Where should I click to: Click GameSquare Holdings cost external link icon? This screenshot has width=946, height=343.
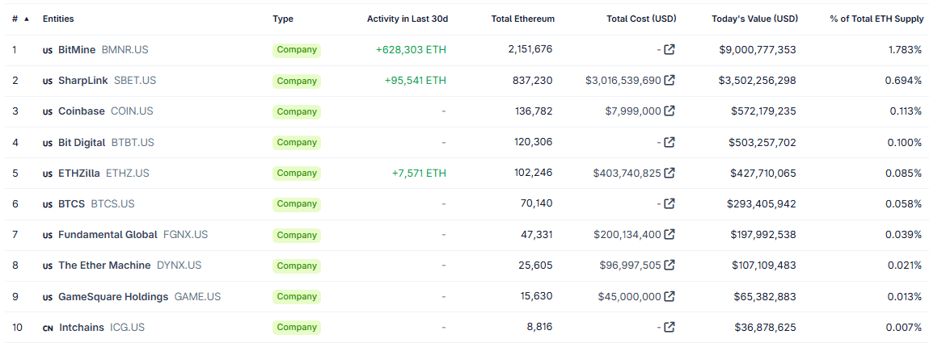pos(669,296)
